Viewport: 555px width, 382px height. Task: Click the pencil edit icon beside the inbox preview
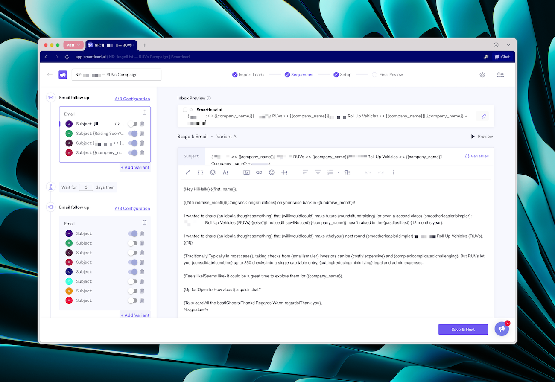482,116
